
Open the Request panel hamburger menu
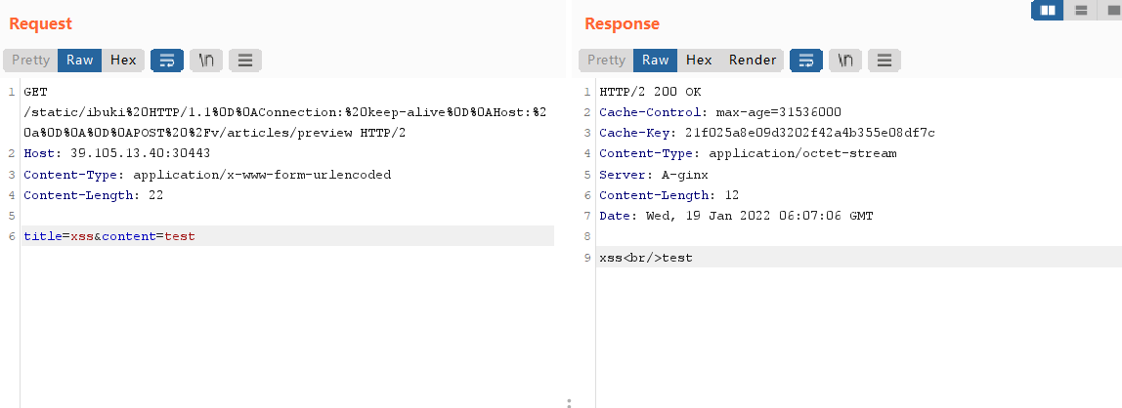(245, 61)
